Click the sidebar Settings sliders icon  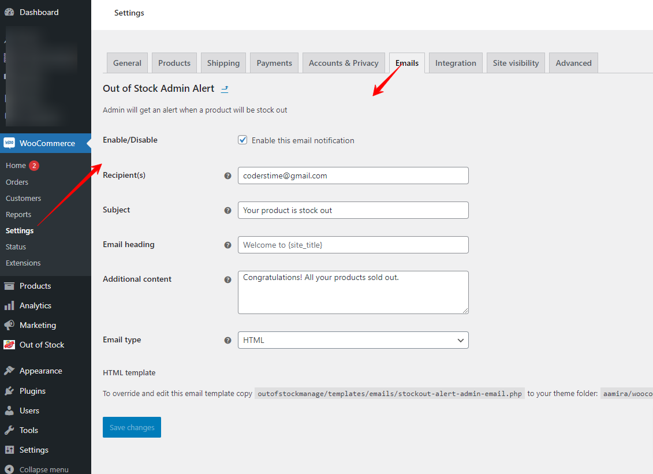coord(9,449)
